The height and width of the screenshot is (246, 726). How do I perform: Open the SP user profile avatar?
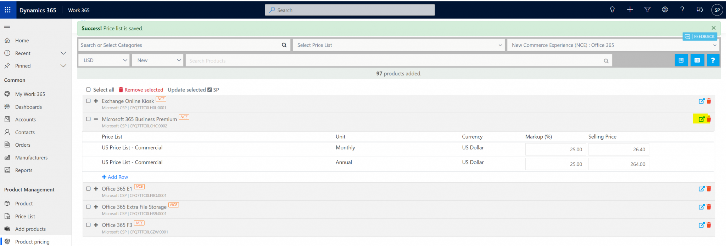[717, 10]
